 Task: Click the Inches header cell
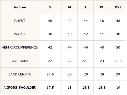pos(20,7)
